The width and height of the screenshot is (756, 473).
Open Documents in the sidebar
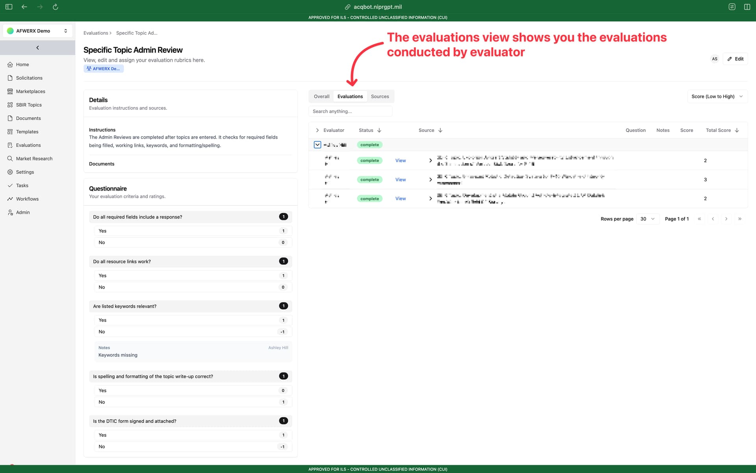click(x=28, y=118)
